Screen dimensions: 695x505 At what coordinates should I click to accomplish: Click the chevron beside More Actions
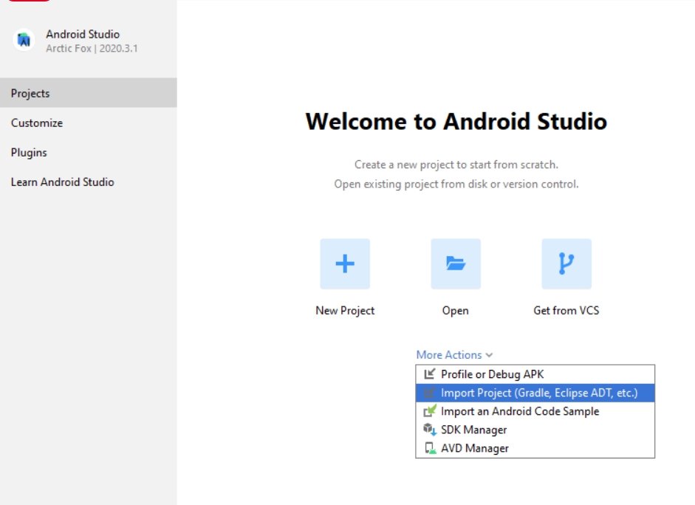click(x=489, y=356)
